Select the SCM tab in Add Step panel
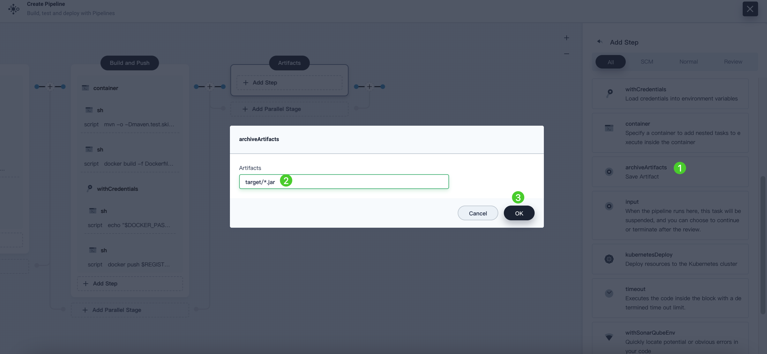 [647, 61]
